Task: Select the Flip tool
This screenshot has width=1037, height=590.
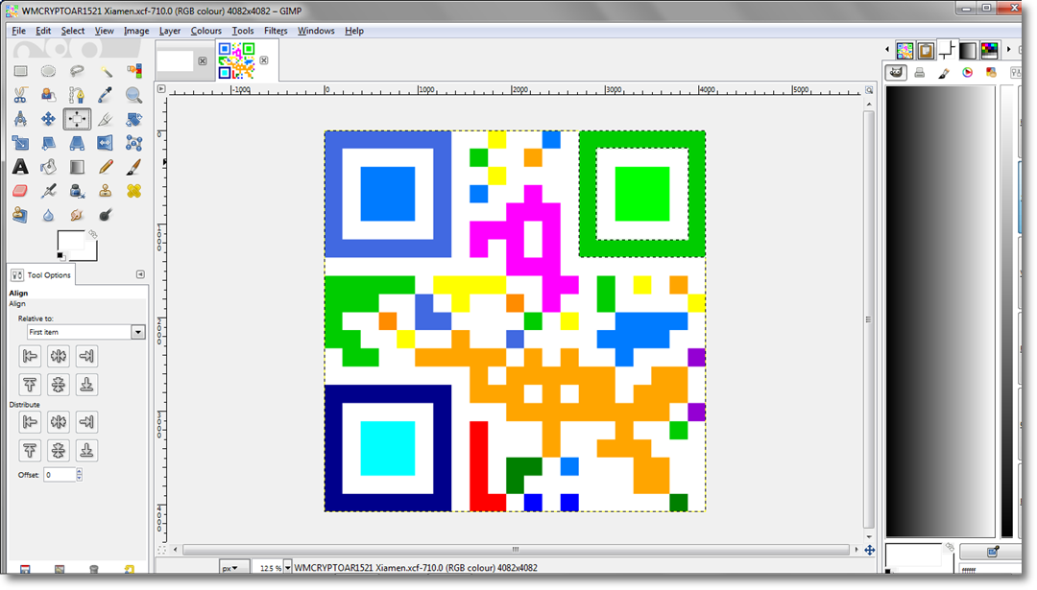Action: (106, 143)
